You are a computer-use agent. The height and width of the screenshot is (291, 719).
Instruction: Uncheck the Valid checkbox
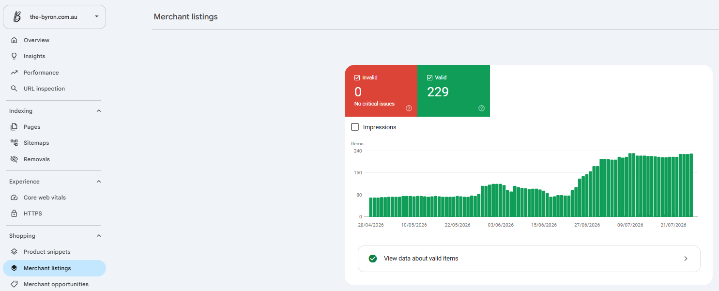pyautogui.click(x=429, y=77)
